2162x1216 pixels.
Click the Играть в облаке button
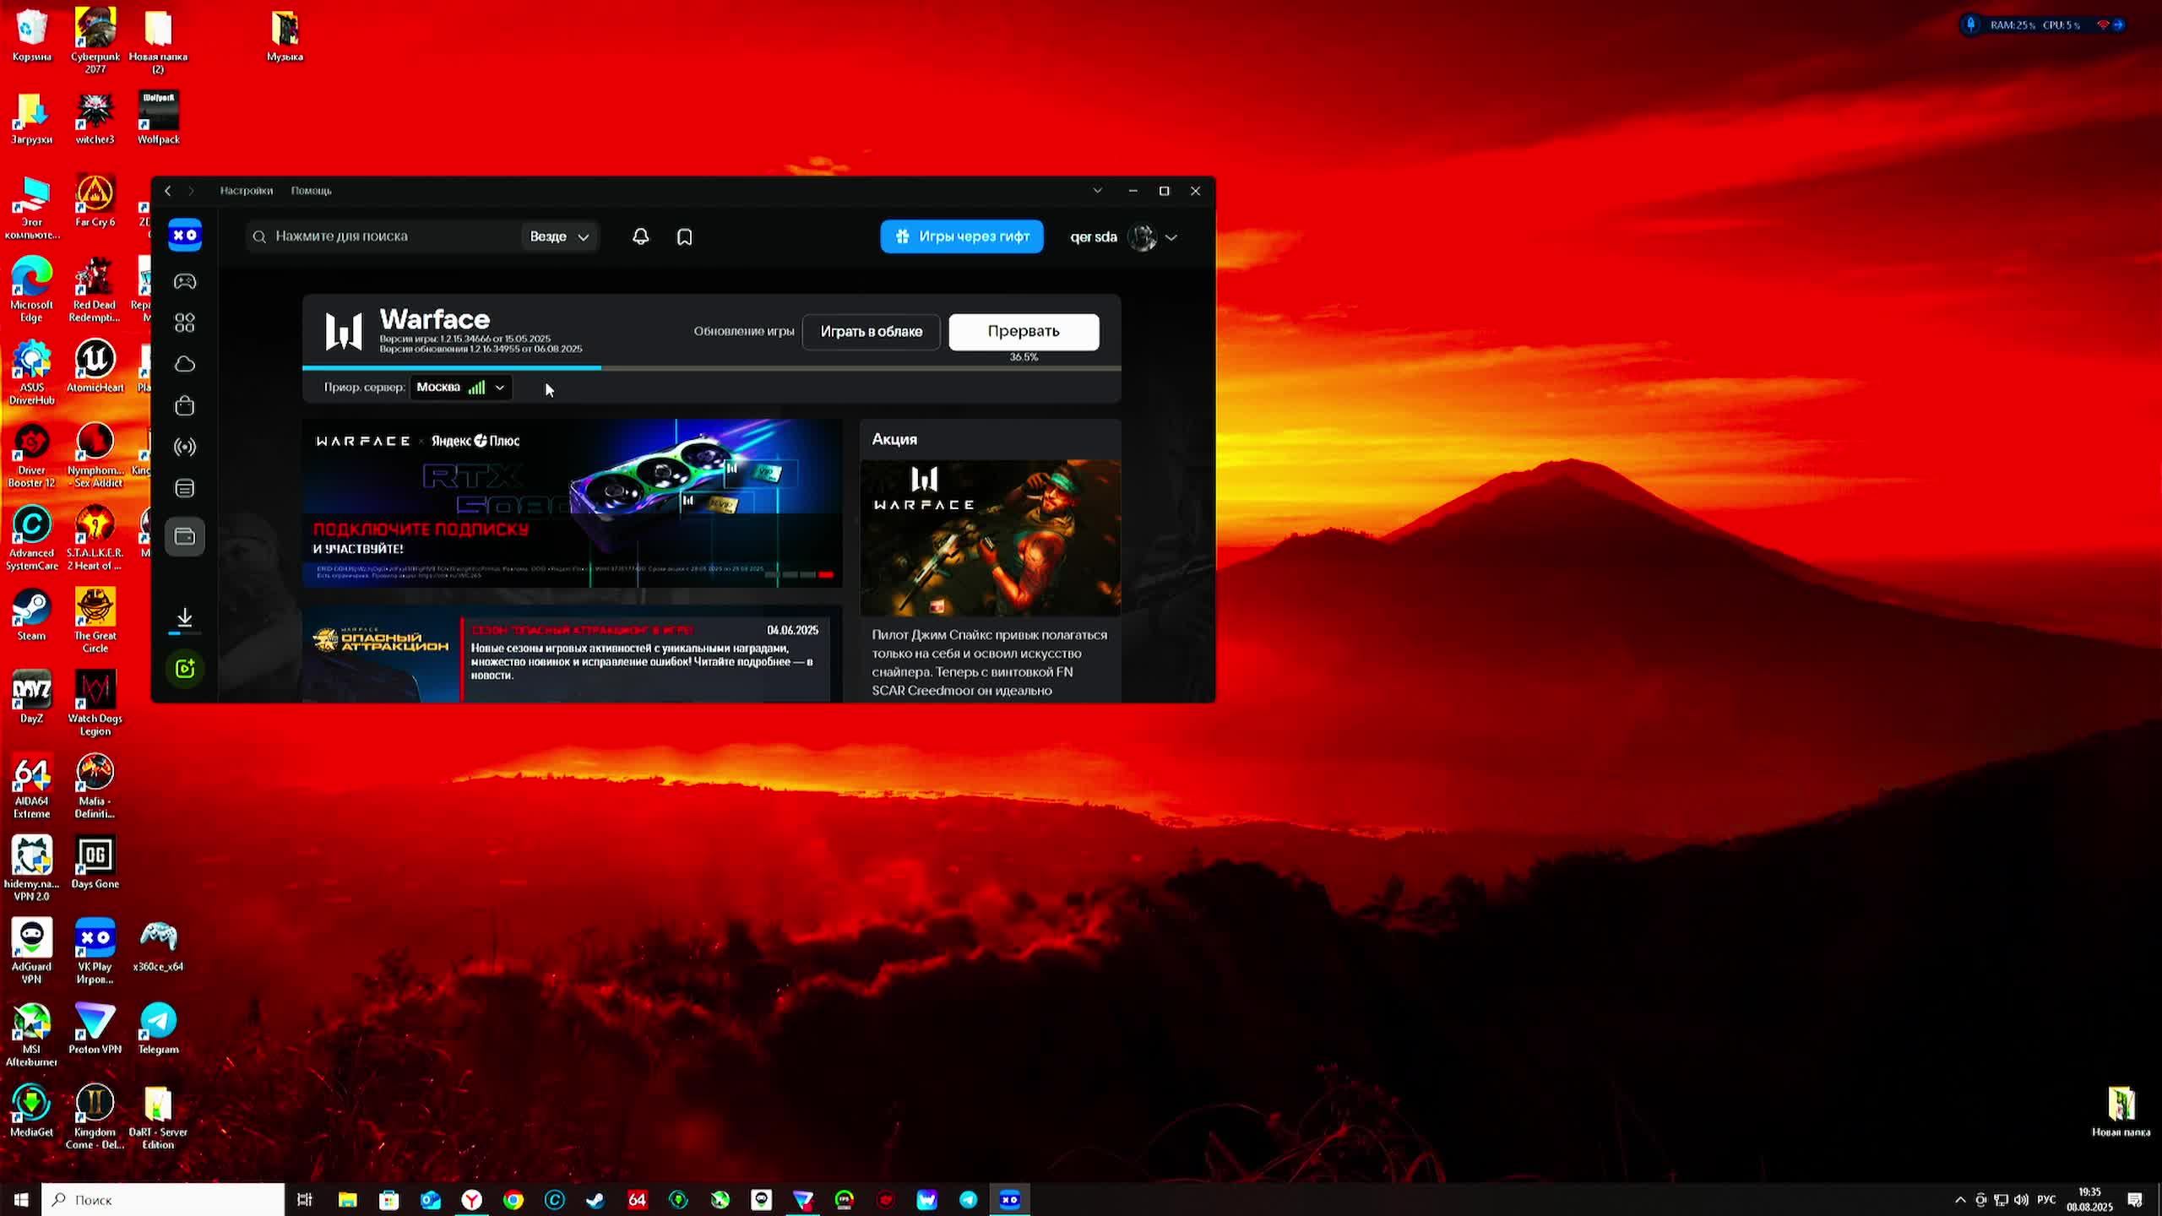(x=871, y=331)
